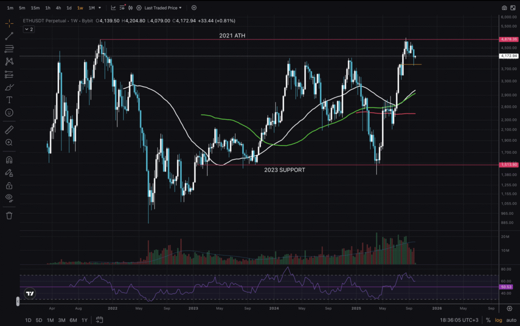Enable Magnet snap mode
The height and width of the screenshot is (326, 520).
pyautogui.click(x=9, y=159)
